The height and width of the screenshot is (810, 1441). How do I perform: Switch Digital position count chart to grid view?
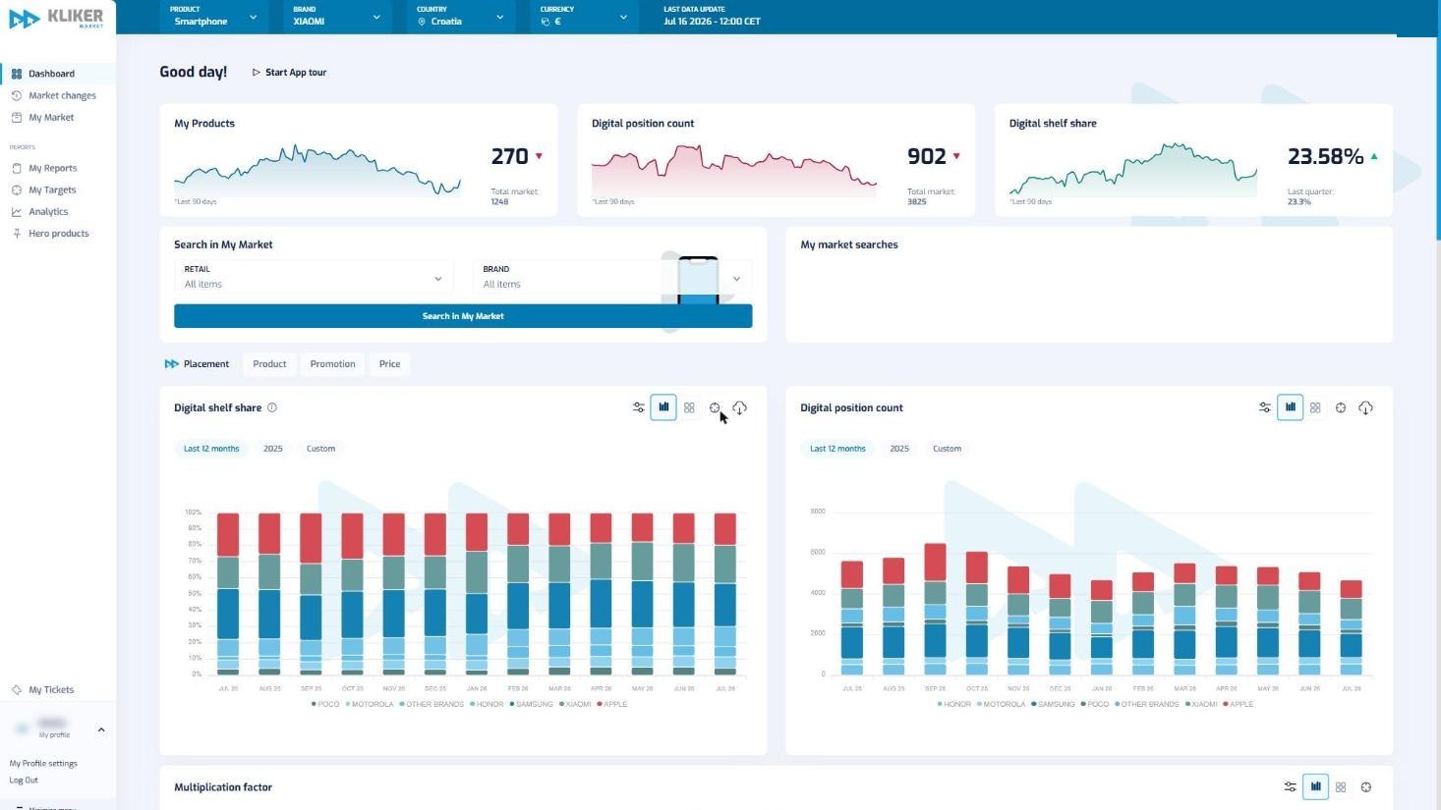1315,407
